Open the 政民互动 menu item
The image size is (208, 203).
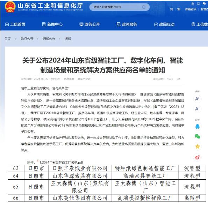point(164,24)
